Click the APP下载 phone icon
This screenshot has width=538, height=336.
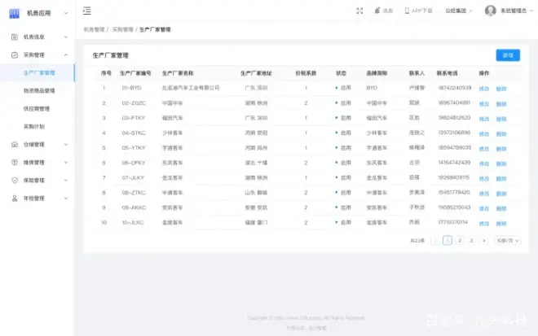407,11
